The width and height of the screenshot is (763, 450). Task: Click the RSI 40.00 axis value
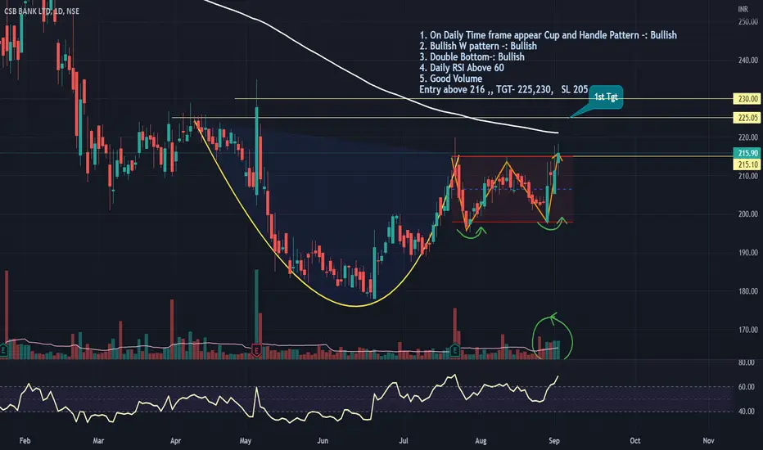click(747, 411)
